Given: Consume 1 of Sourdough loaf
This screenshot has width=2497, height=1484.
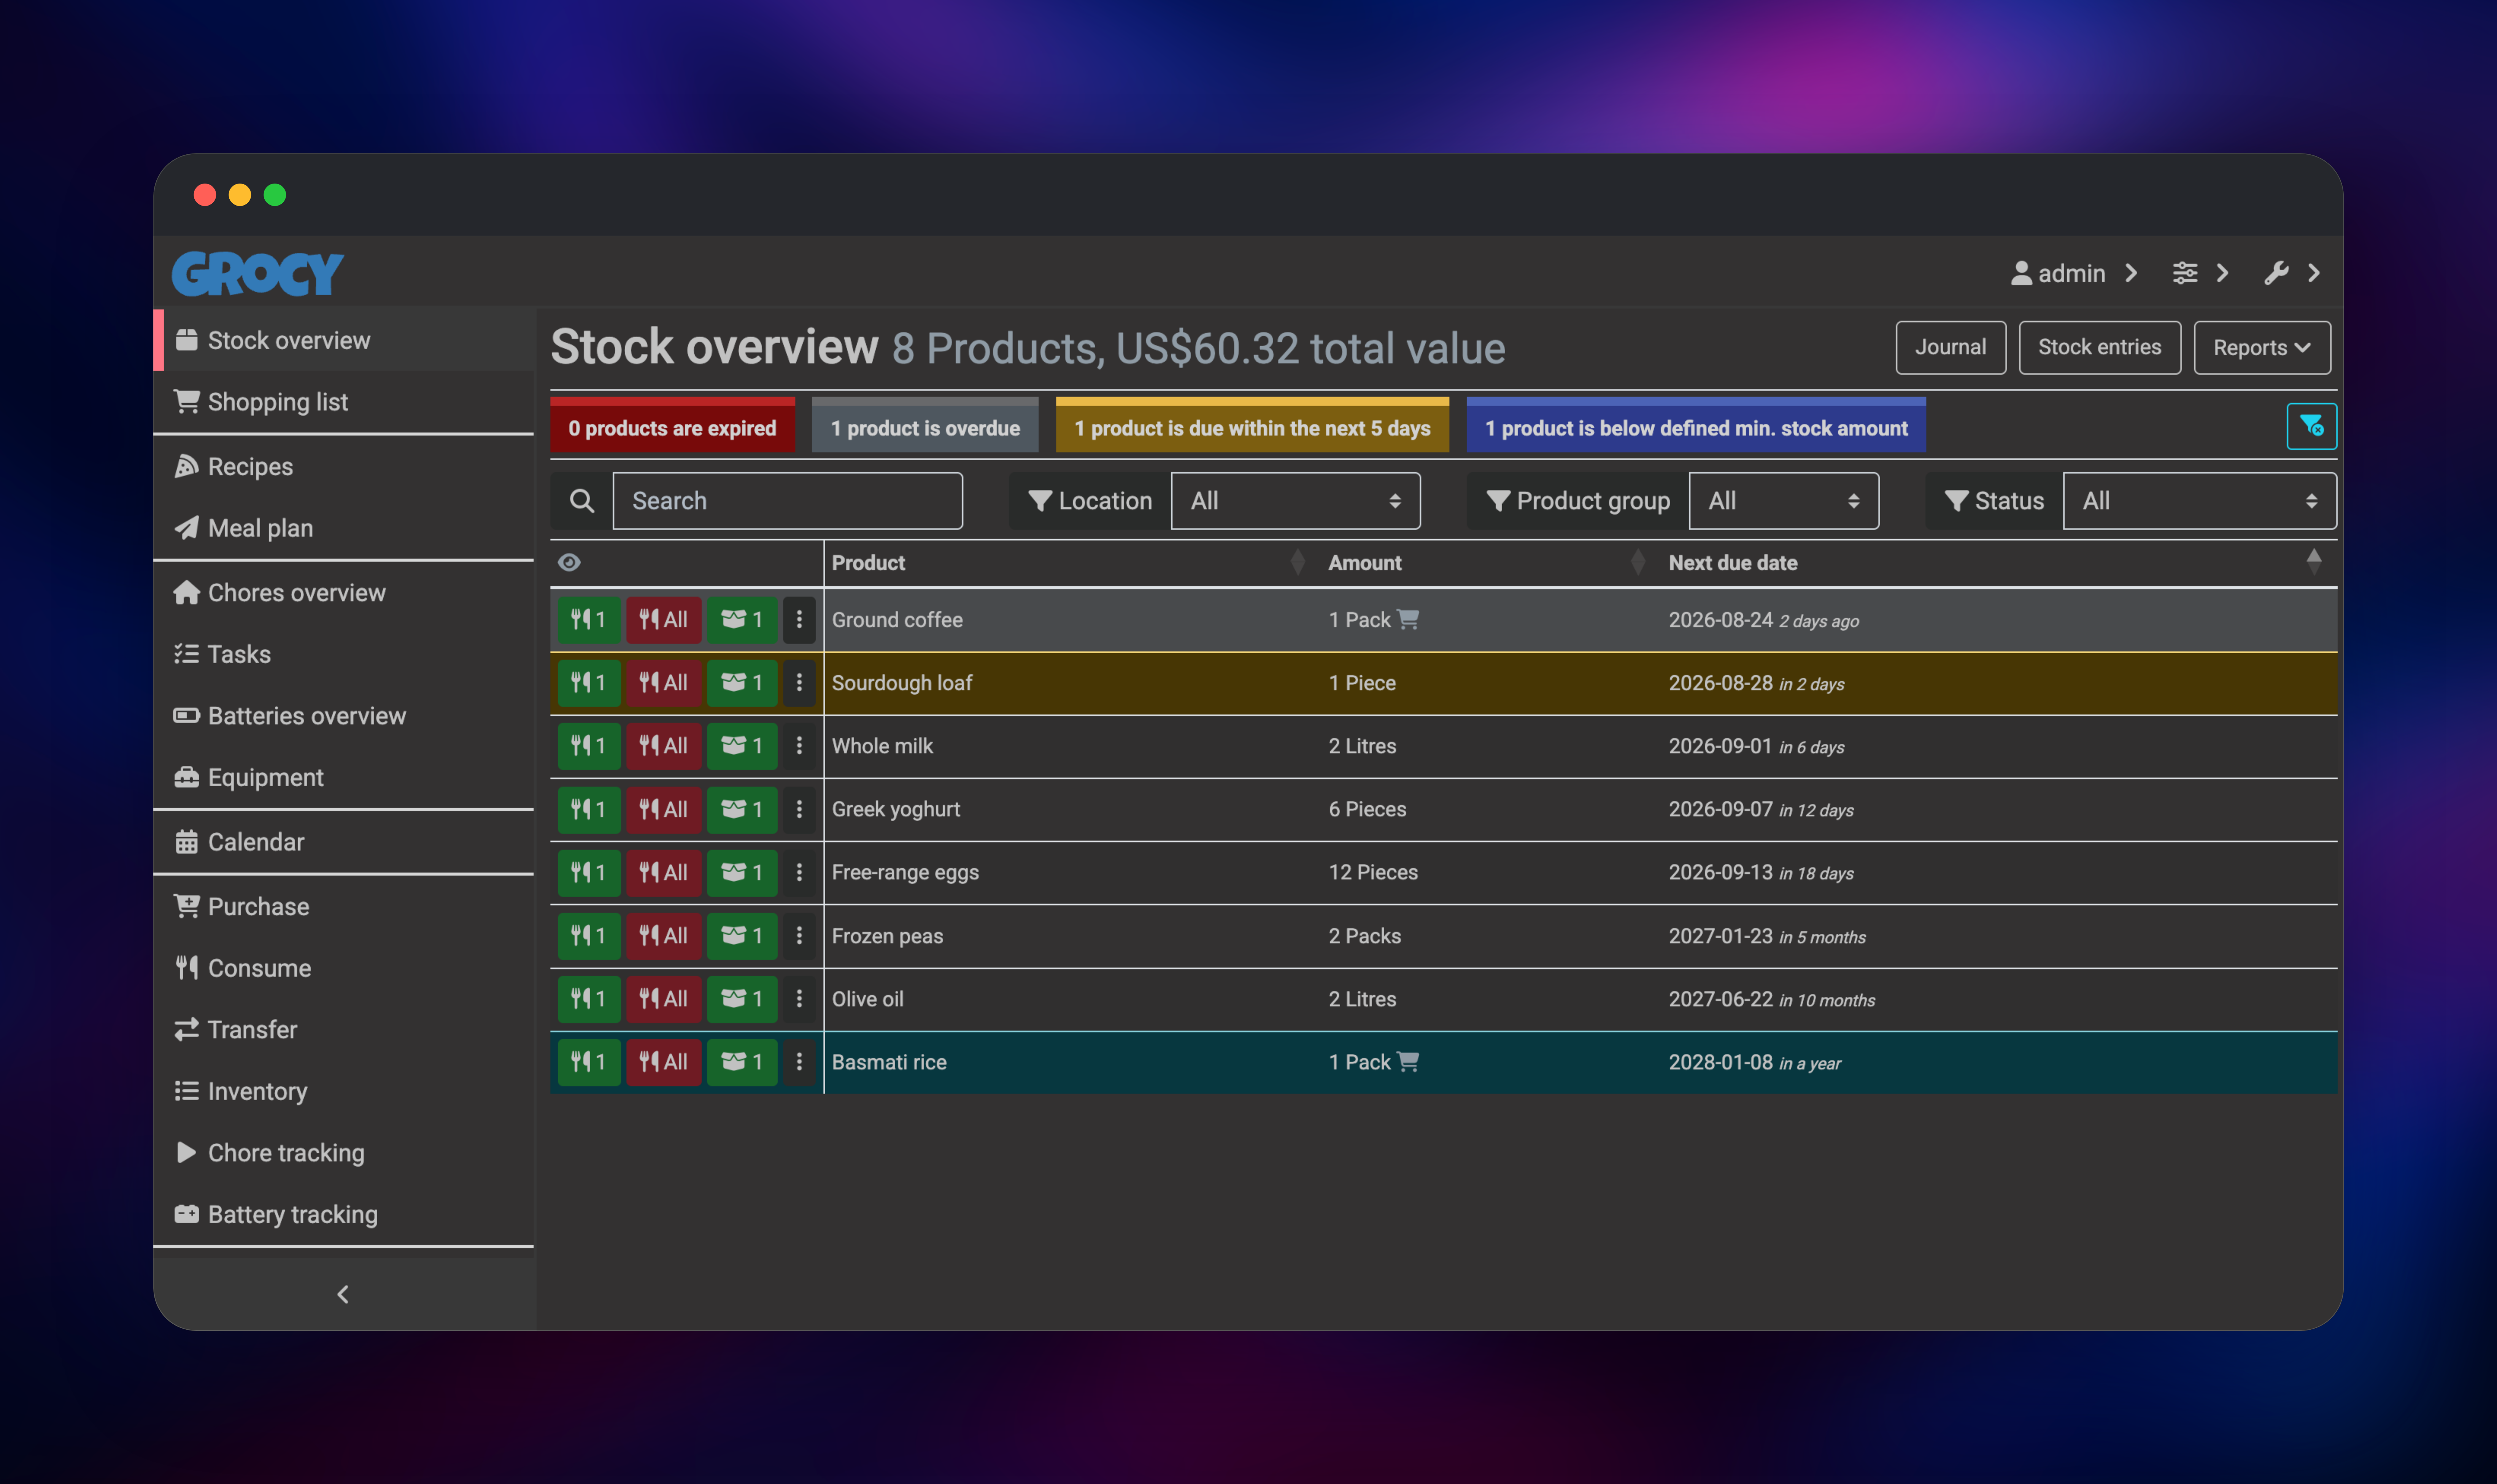Looking at the screenshot, I should click(588, 683).
